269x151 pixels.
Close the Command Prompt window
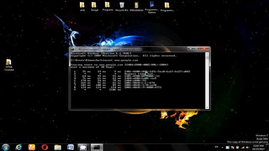pyautogui.click(x=204, y=49)
